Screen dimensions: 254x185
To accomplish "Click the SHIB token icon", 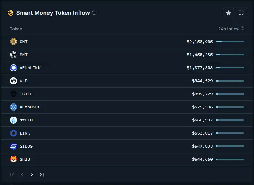I will 13,159.
